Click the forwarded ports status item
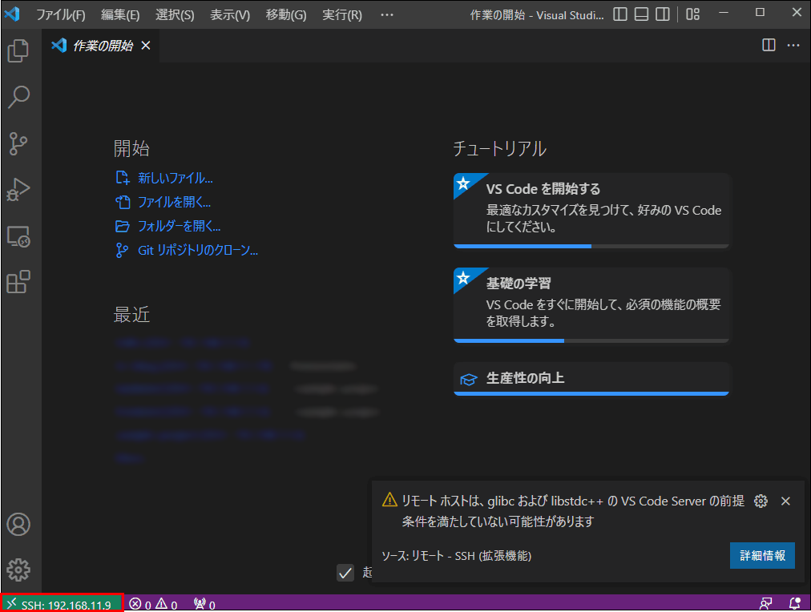The height and width of the screenshot is (612, 811). [204, 604]
